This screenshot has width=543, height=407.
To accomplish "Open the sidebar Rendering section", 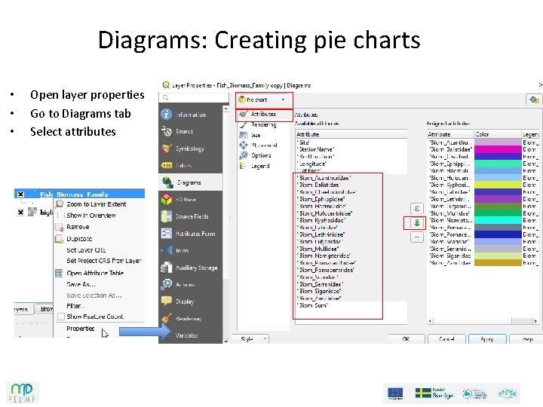I will point(191,318).
